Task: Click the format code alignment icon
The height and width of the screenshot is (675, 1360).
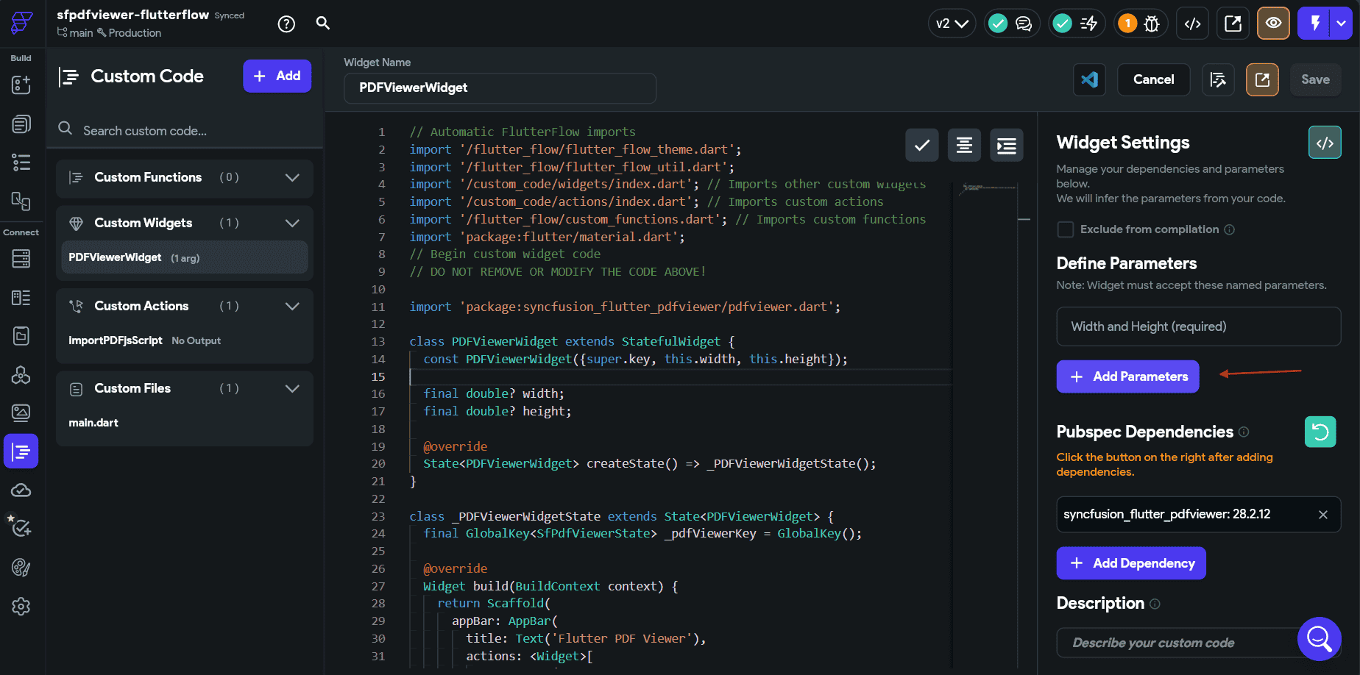Action: (964, 146)
